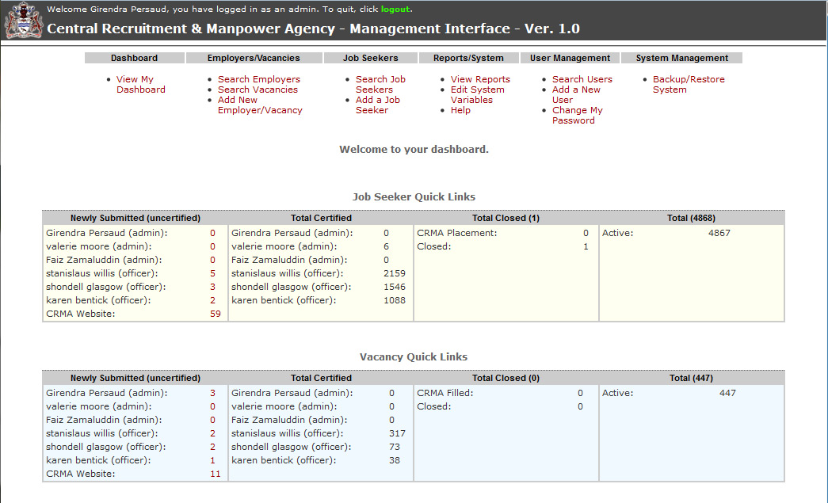Go to Search Vacancies
828x503 pixels.
(258, 90)
